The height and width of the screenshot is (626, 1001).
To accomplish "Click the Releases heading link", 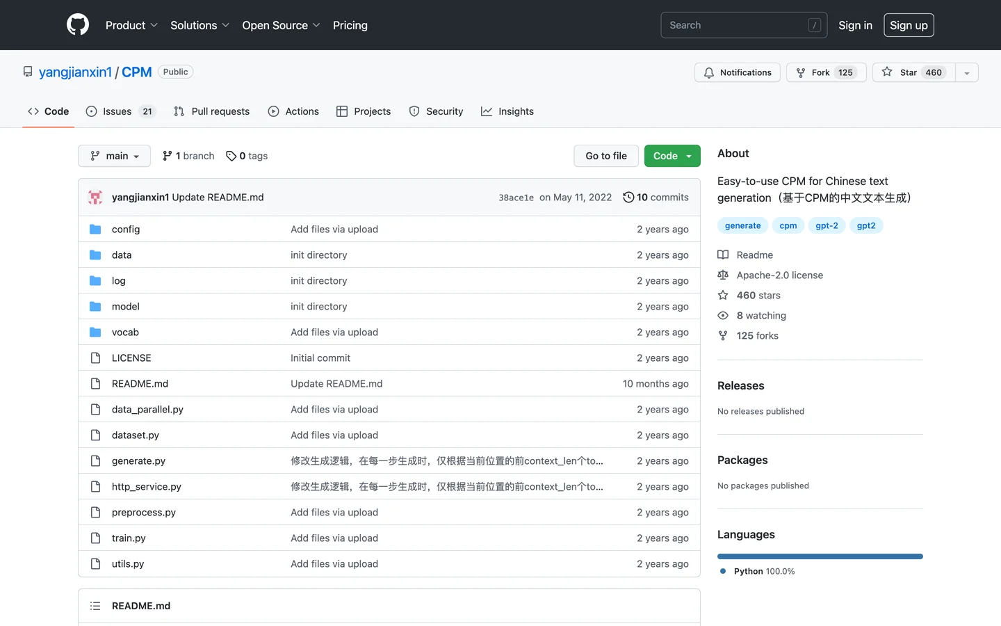I will pos(740,385).
